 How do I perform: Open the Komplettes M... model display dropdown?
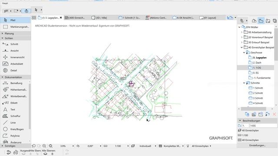coord(183,146)
